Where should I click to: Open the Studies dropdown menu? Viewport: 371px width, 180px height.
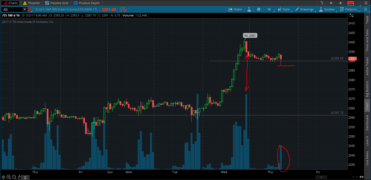pyautogui.click(x=327, y=9)
